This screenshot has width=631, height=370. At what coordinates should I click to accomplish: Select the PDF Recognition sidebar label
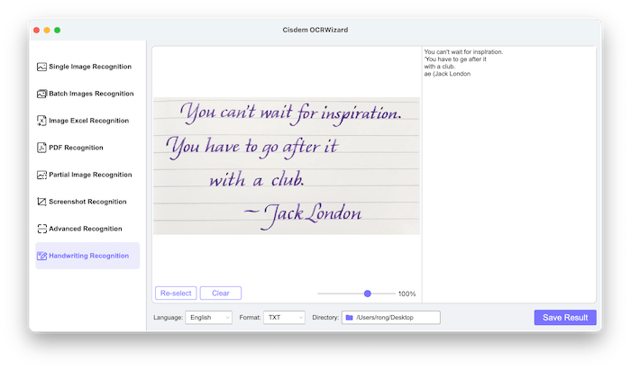[76, 148]
